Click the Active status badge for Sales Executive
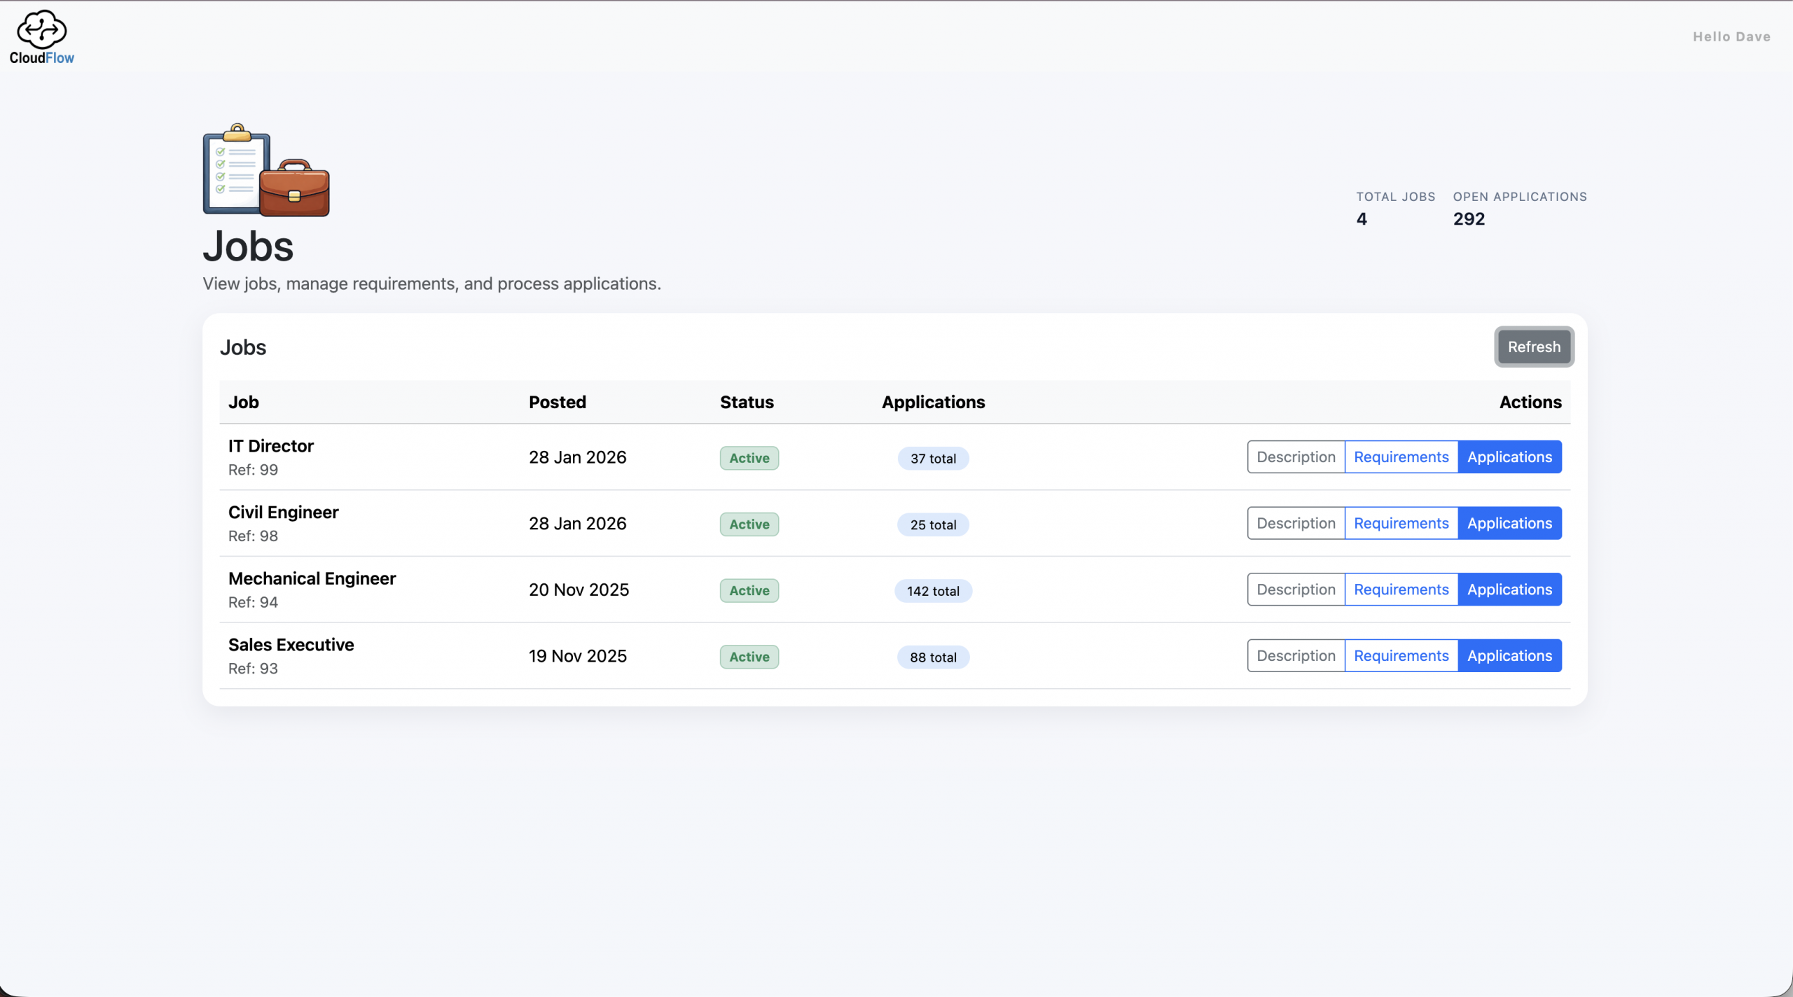 [749, 657]
